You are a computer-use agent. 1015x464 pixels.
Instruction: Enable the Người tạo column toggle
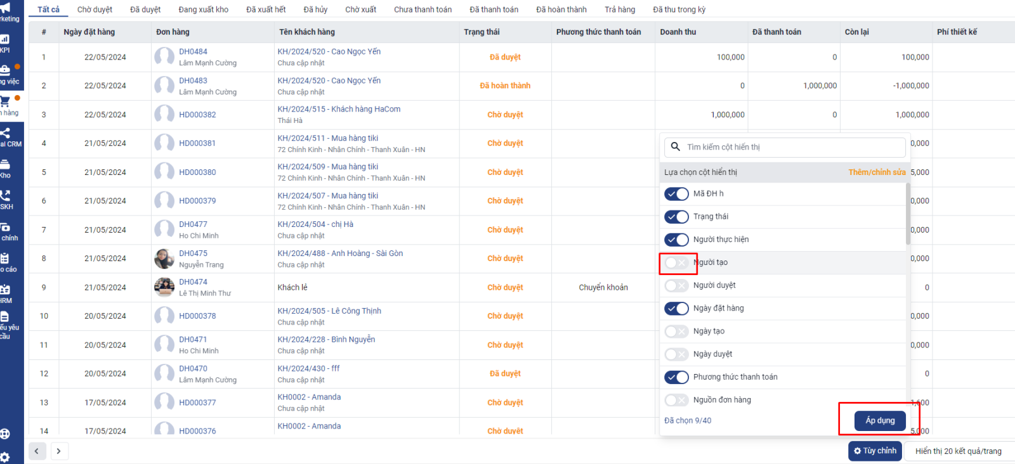pyautogui.click(x=676, y=262)
